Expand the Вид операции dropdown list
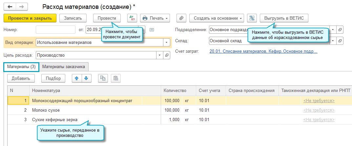This screenshot has width=352, height=146. [x=167, y=43]
